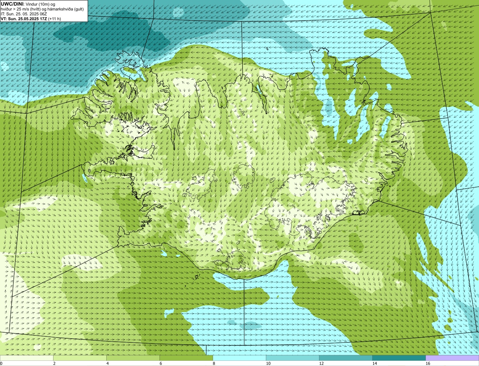Click the 4–6 m/s green legend swatch
This screenshot has width=479, height=366.
pos(133,358)
